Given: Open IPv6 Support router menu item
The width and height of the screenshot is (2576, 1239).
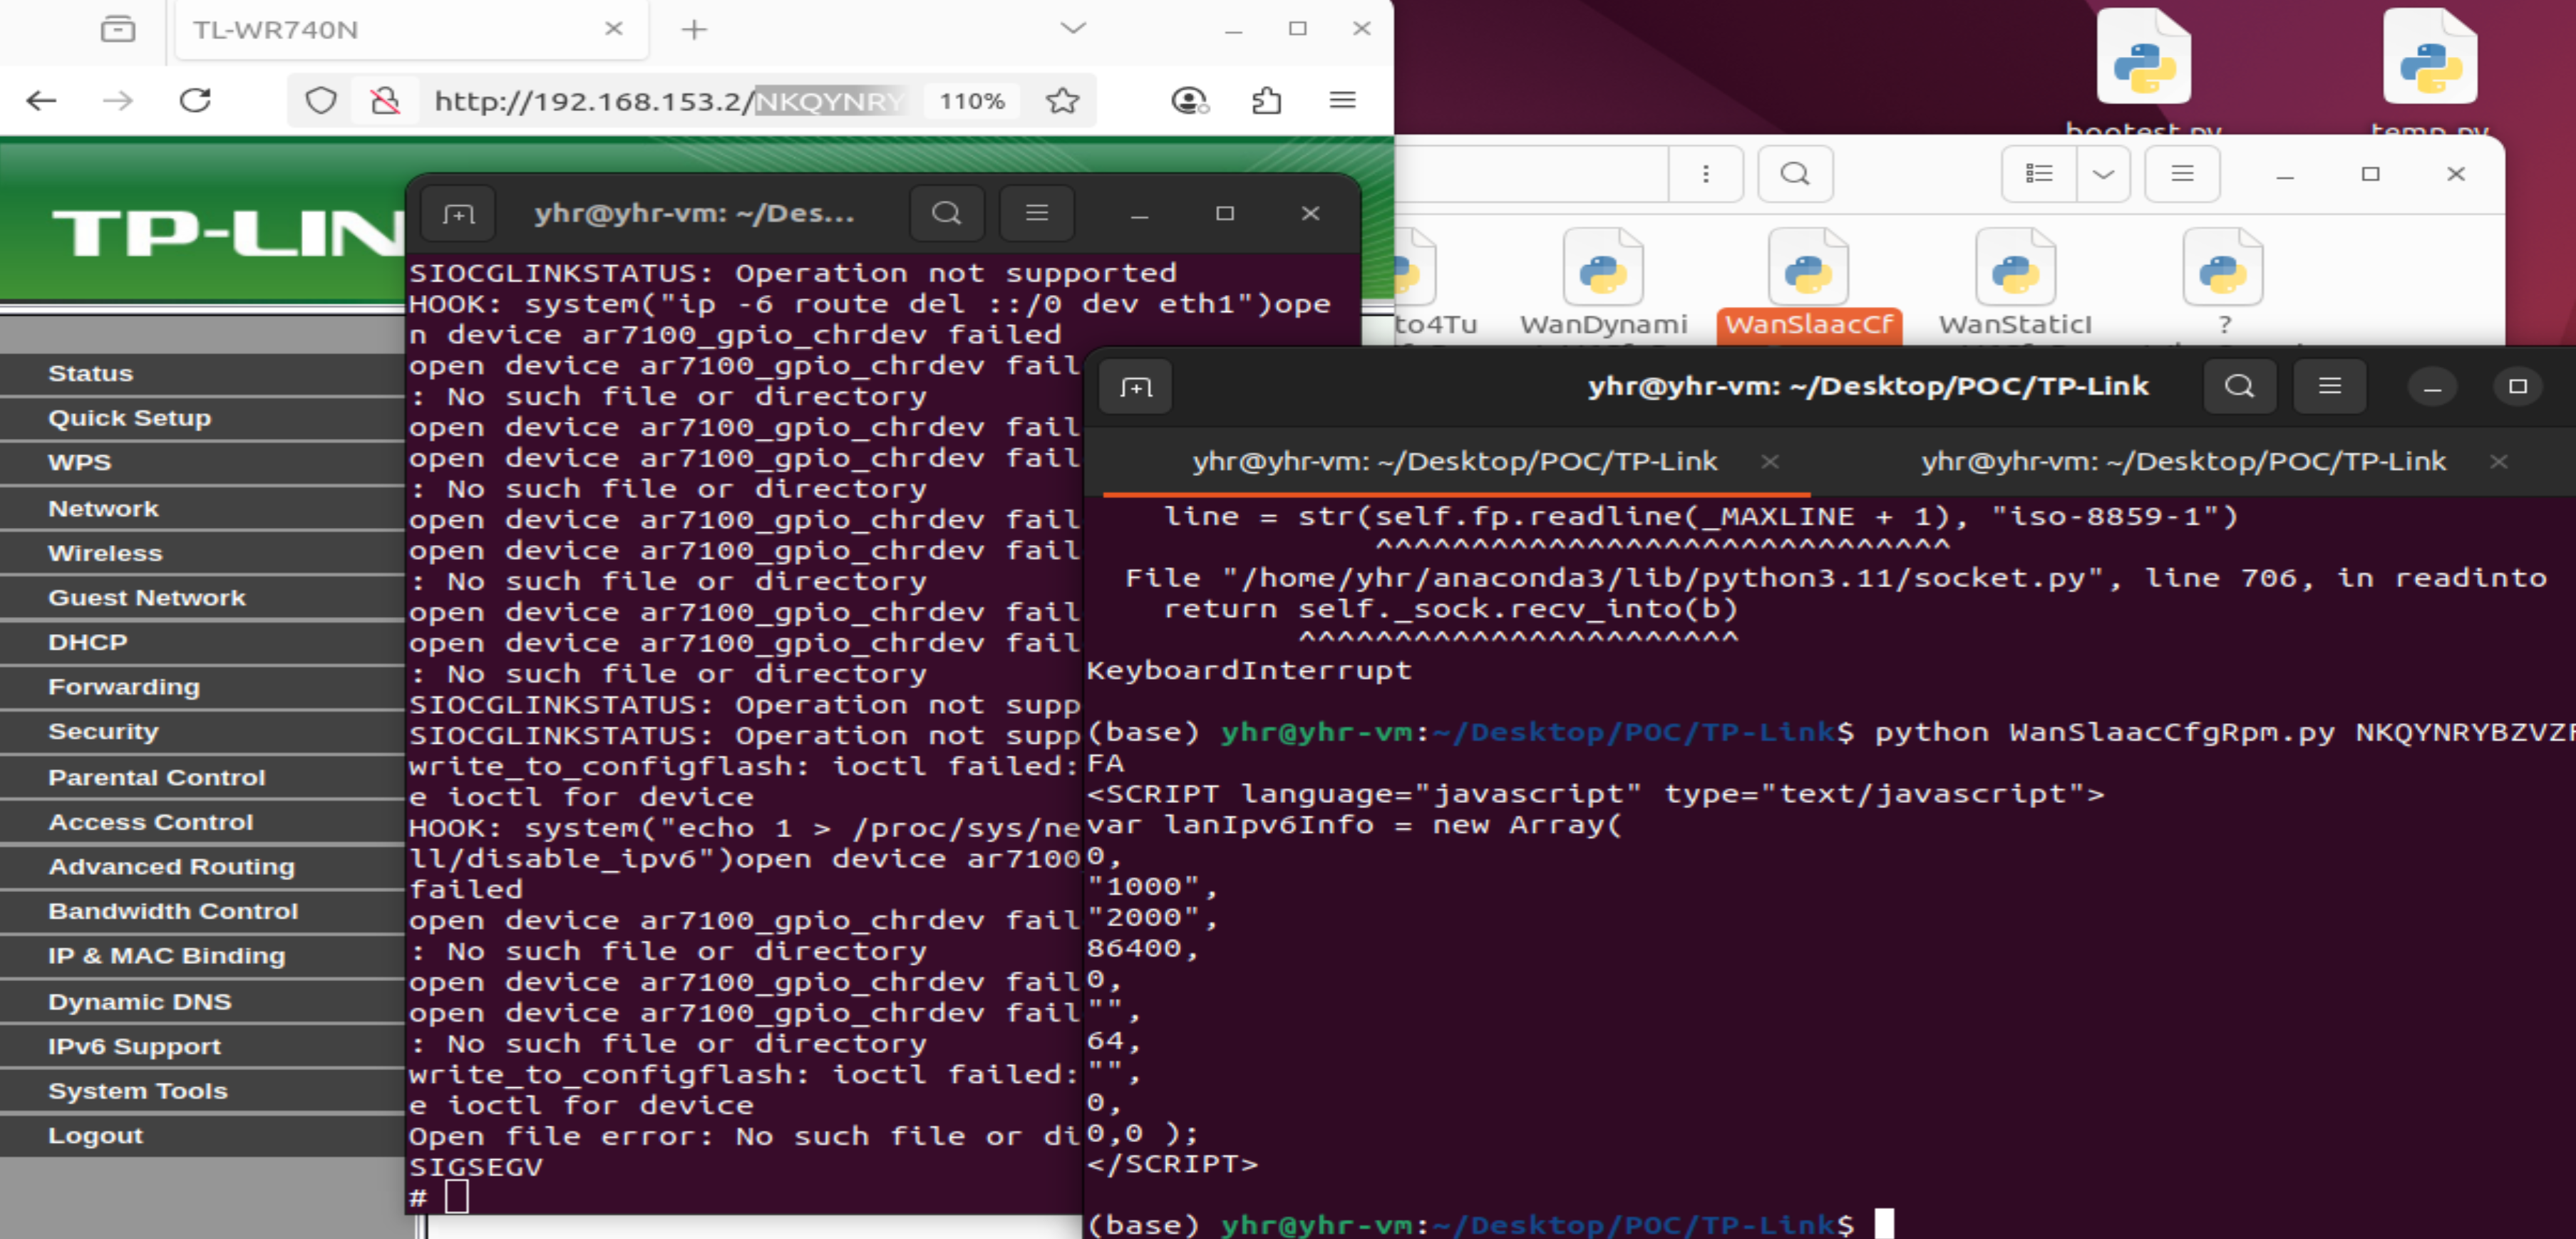Looking at the screenshot, I should pyautogui.click(x=134, y=1046).
